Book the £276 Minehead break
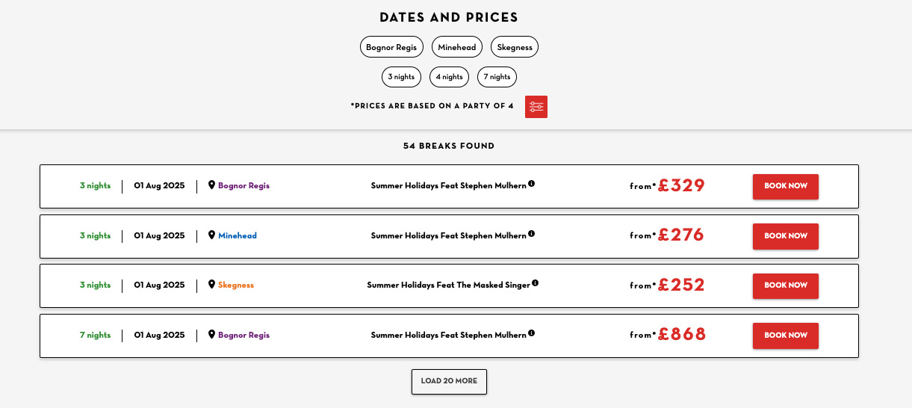This screenshot has height=408, width=912. [x=786, y=236]
